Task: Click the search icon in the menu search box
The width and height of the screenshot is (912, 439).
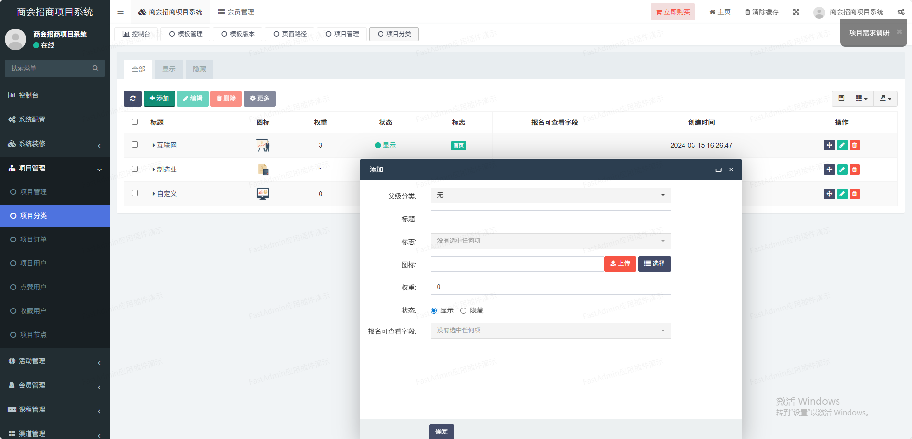Action: click(x=95, y=68)
